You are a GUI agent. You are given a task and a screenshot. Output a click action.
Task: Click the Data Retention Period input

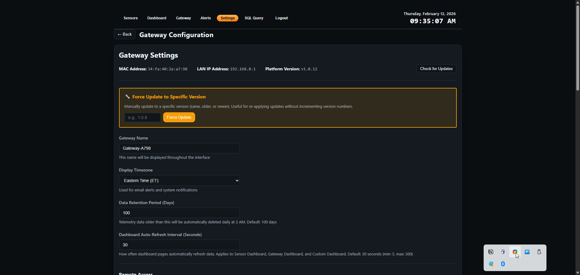click(179, 213)
